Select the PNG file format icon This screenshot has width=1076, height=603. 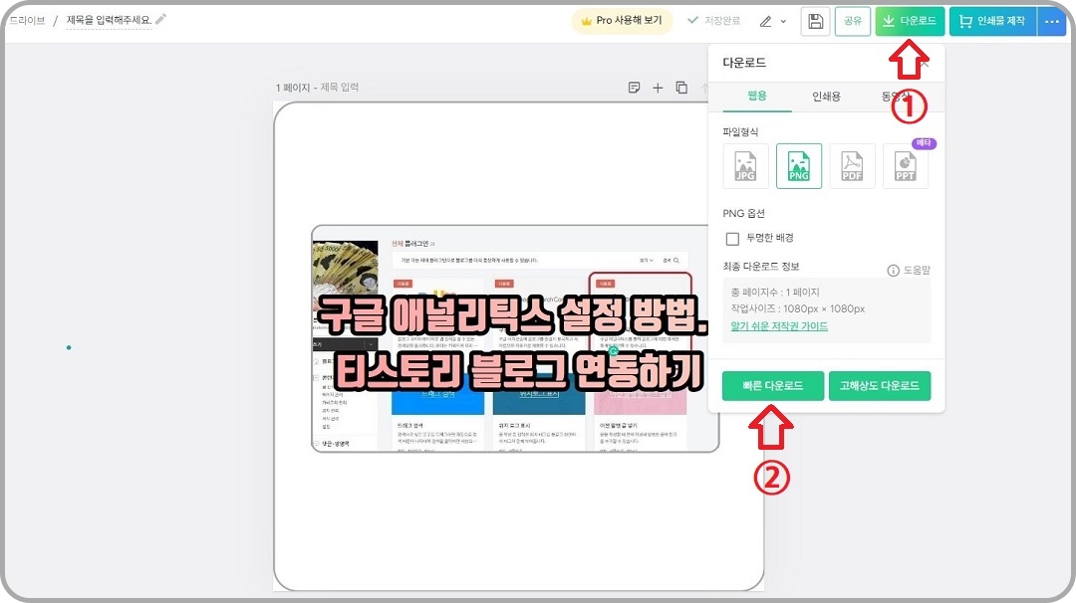tap(798, 165)
